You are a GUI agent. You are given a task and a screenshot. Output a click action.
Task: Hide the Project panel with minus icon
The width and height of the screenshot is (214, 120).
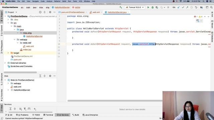pos(55,12)
